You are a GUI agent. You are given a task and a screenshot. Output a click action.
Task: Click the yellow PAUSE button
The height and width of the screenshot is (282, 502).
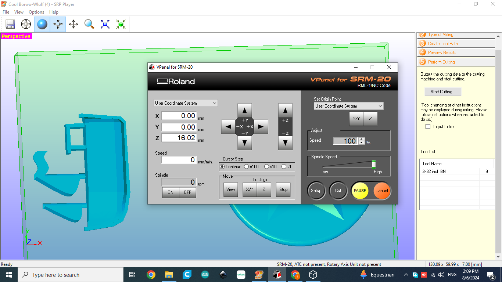coord(360,191)
